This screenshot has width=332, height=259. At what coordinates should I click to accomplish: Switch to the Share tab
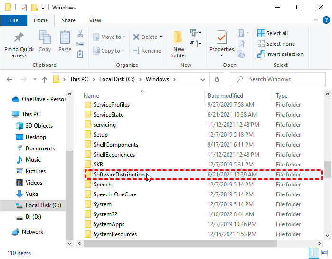[68, 20]
